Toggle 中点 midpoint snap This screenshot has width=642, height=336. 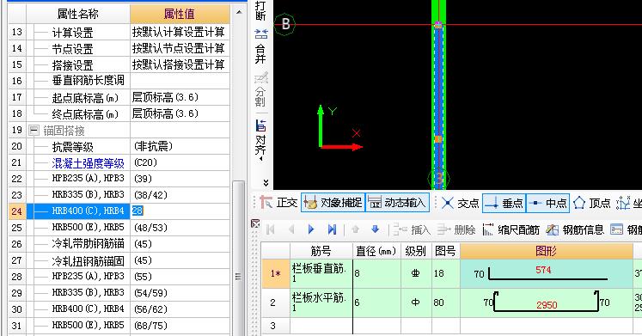pyautogui.click(x=547, y=203)
